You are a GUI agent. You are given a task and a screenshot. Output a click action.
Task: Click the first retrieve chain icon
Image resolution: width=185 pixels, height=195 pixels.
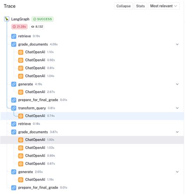pos(14,36)
